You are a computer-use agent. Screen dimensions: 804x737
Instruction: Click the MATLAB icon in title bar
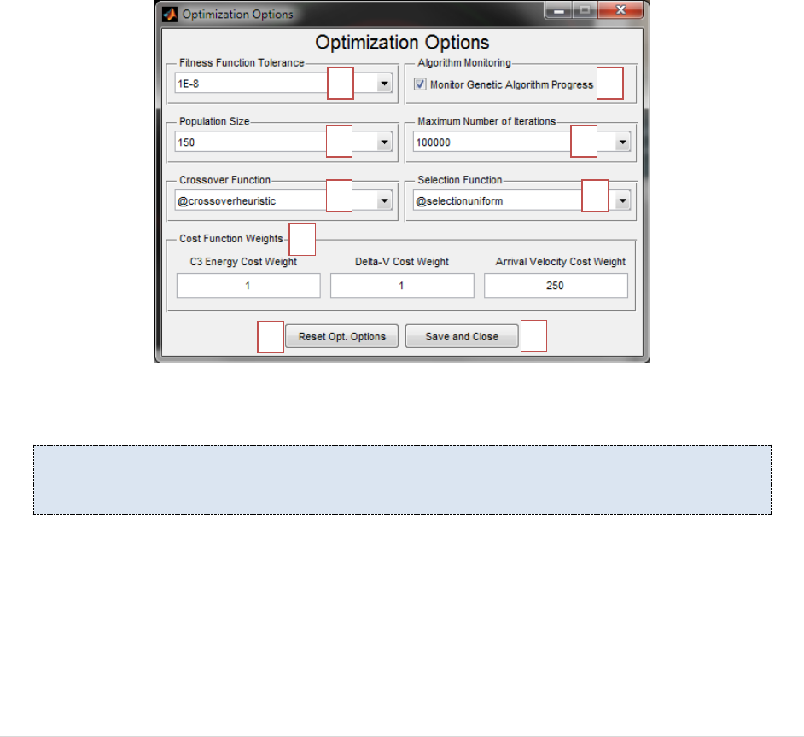(x=170, y=14)
